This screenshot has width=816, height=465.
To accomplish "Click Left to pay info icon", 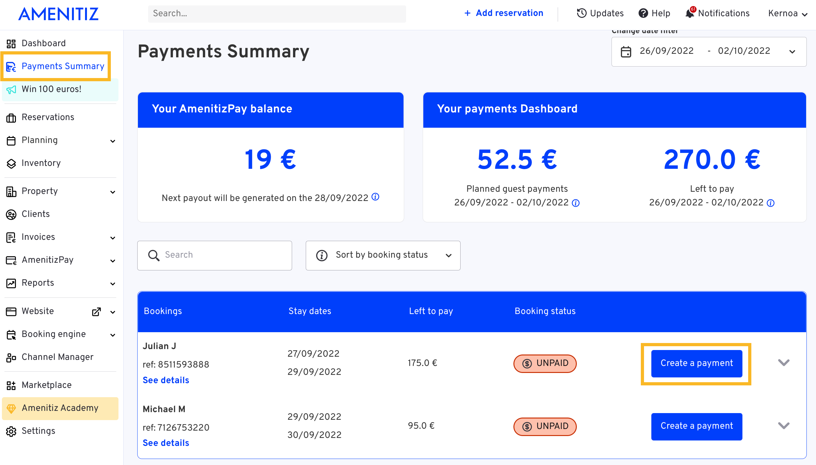I will [x=771, y=203].
